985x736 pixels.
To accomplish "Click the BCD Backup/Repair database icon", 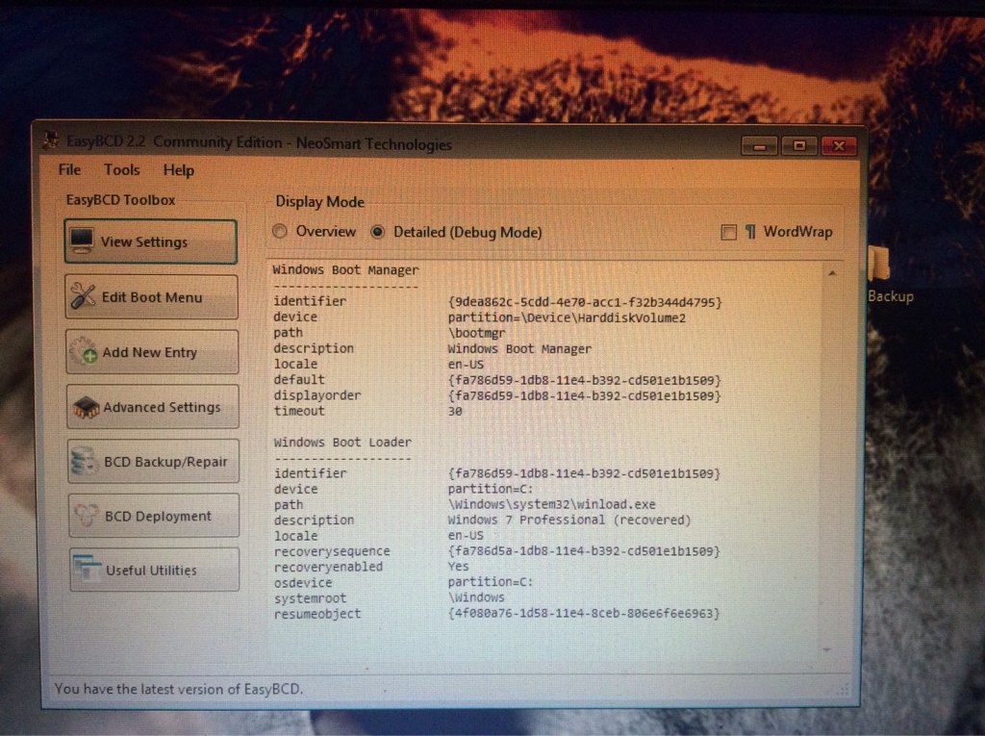I will pyautogui.click(x=85, y=462).
